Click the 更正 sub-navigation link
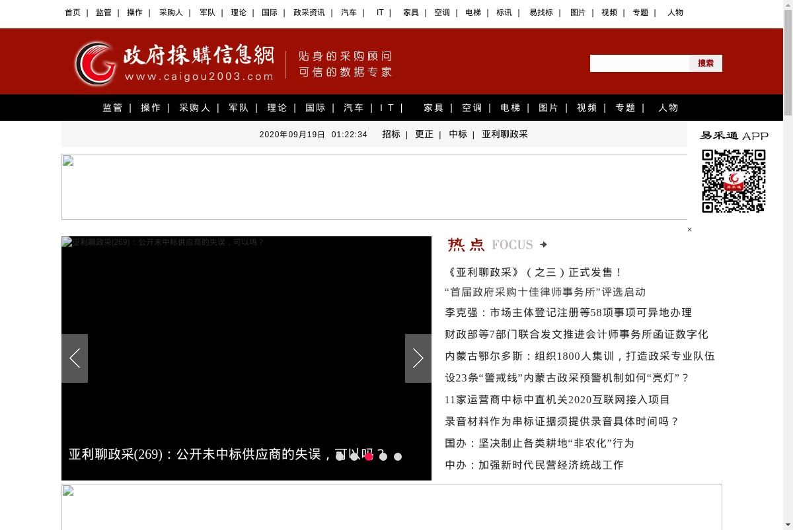The image size is (793, 530). (424, 134)
